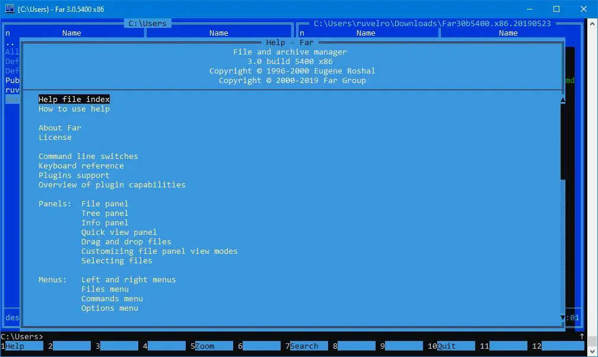Image resolution: width=598 pixels, height=357 pixels.
Task: Open the Plugins support topic
Action: point(74,176)
